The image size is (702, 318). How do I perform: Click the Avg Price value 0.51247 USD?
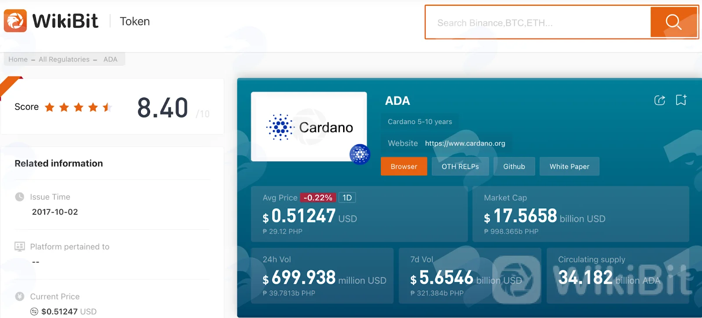click(x=310, y=216)
